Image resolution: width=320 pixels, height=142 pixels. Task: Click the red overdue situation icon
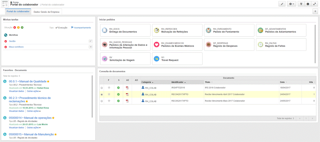(x=15, y=27)
